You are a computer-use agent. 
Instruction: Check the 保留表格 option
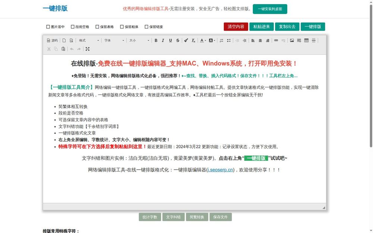(x=98, y=26)
